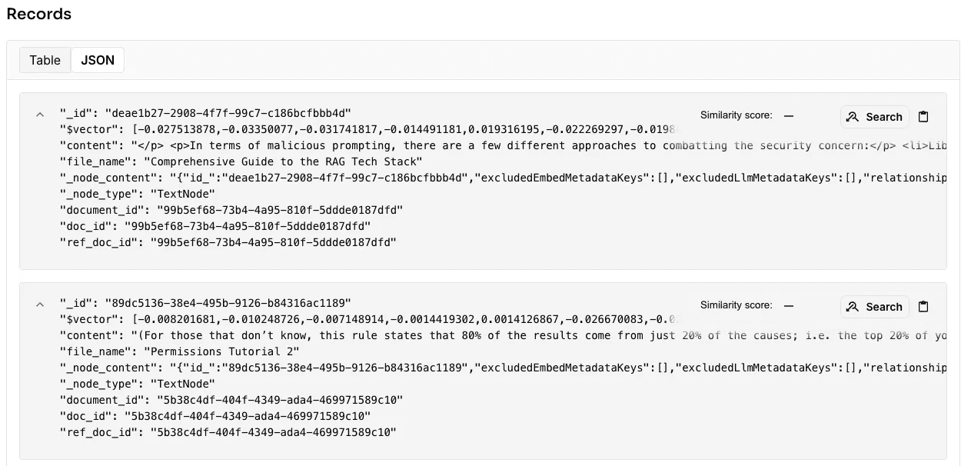Click the Similarity score label of the first record
Image resolution: width=971 pixels, height=466 pixels.
736,115
